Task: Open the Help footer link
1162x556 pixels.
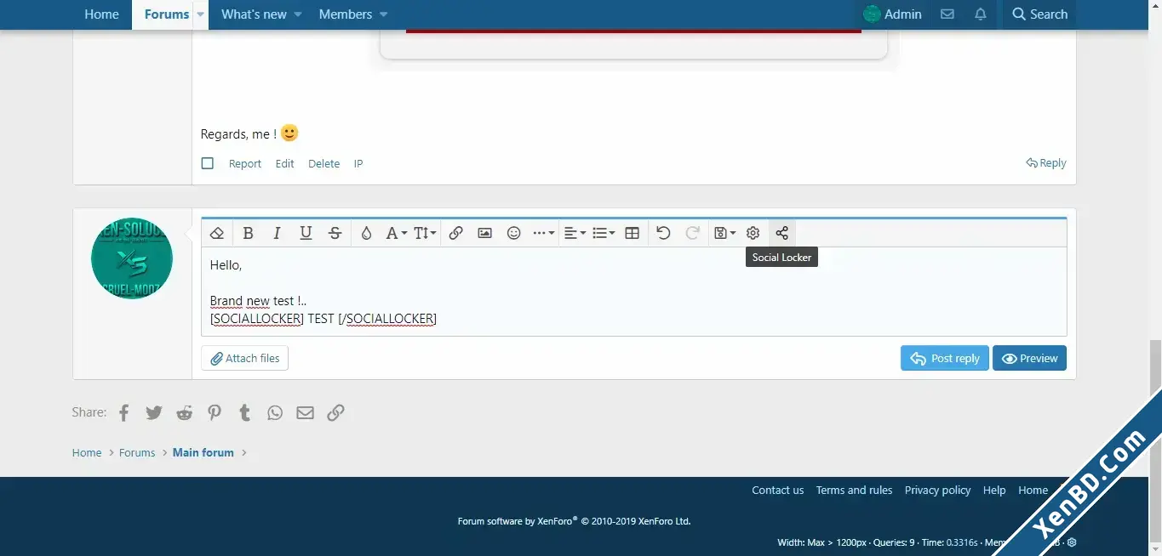Action: pyautogui.click(x=994, y=491)
